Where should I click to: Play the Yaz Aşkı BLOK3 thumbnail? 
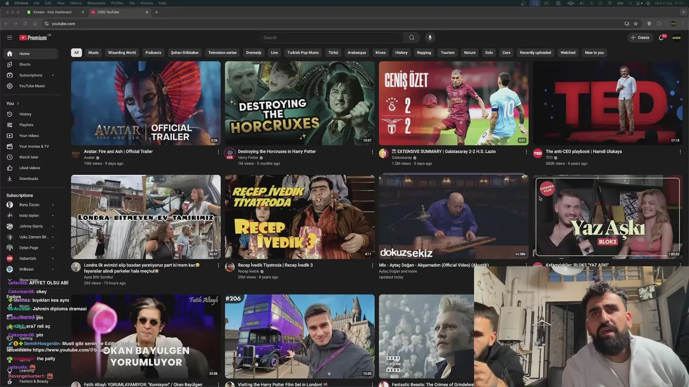(608, 217)
